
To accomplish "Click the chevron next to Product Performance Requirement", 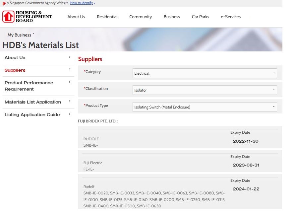I will tap(70, 82).
